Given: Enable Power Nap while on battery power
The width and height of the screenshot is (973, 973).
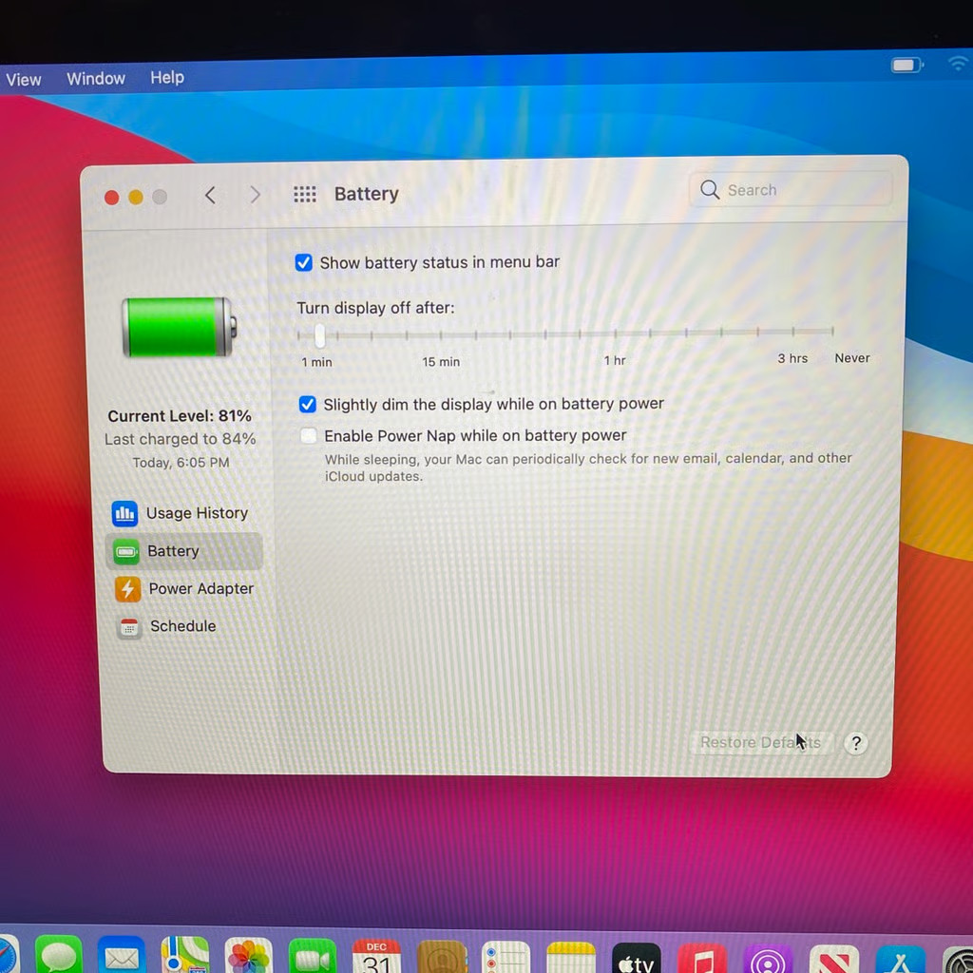Looking at the screenshot, I should 309,435.
